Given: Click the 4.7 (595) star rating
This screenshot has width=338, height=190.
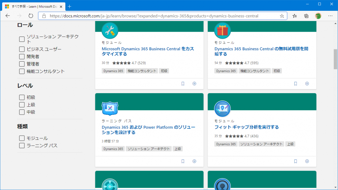Looking at the screenshot, I should (x=242, y=63).
